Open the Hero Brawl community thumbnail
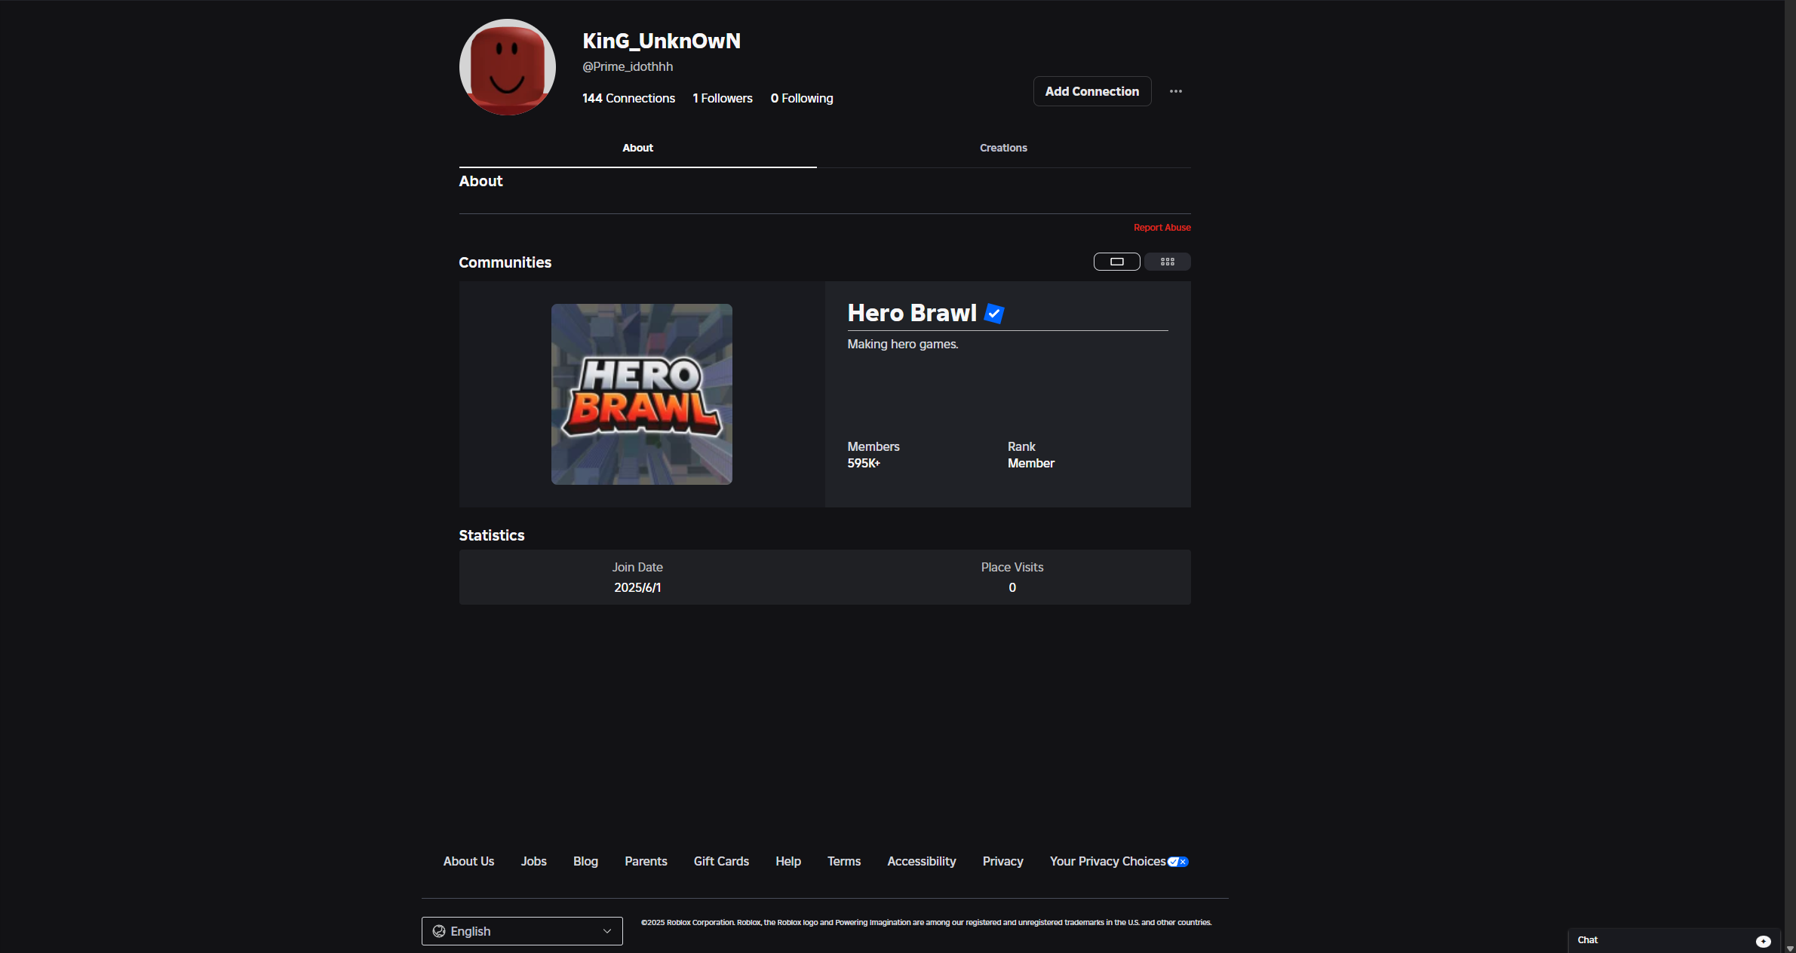 pyautogui.click(x=641, y=394)
